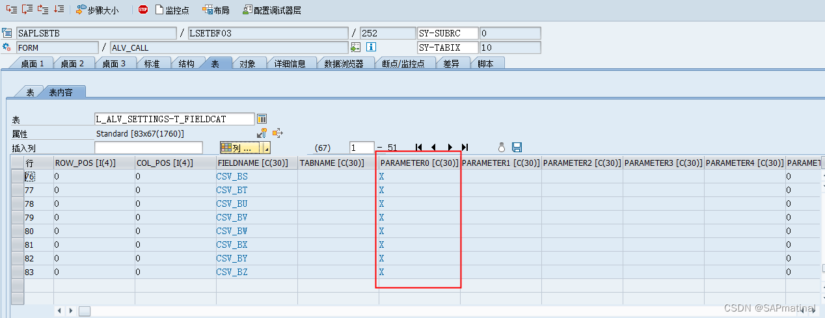Select row 82 using its row selector
Viewport: 825px width, 318px height.
click(x=18, y=258)
